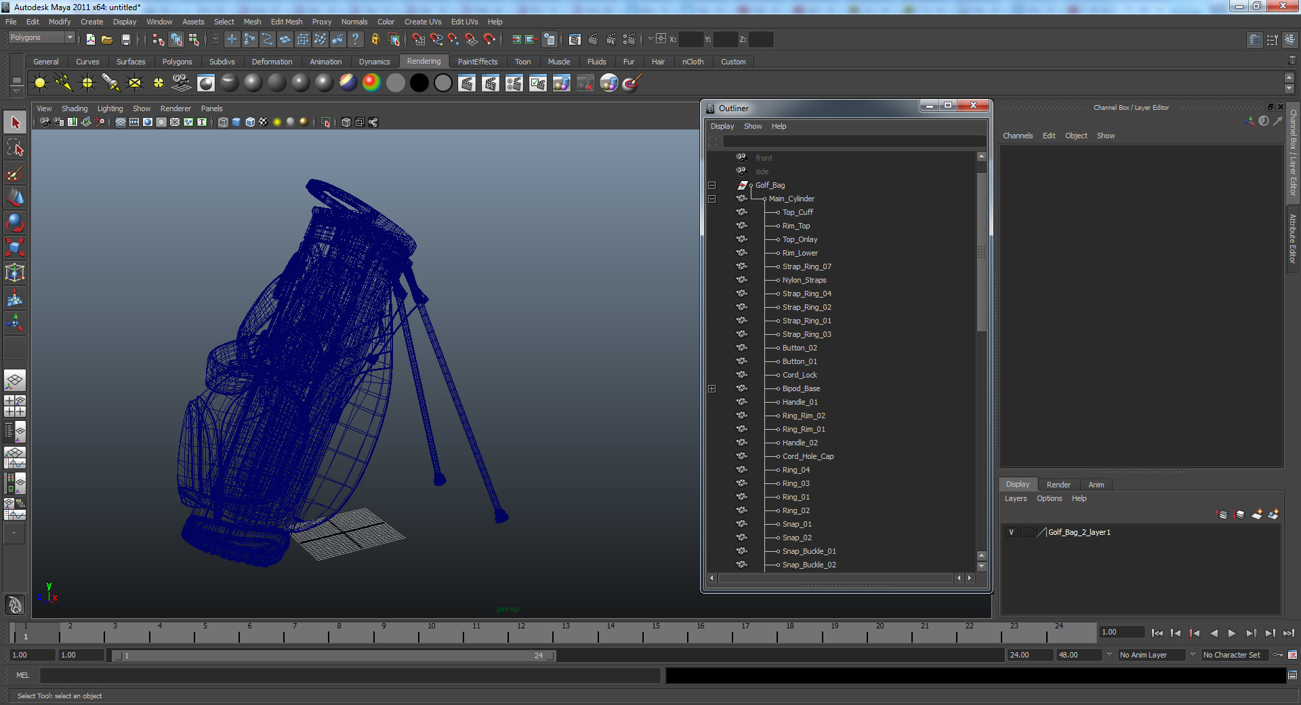The height and width of the screenshot is (705, 1301).
Task: Expand the Bipod_Base node in Outliner
Action: tap(711, 388)
